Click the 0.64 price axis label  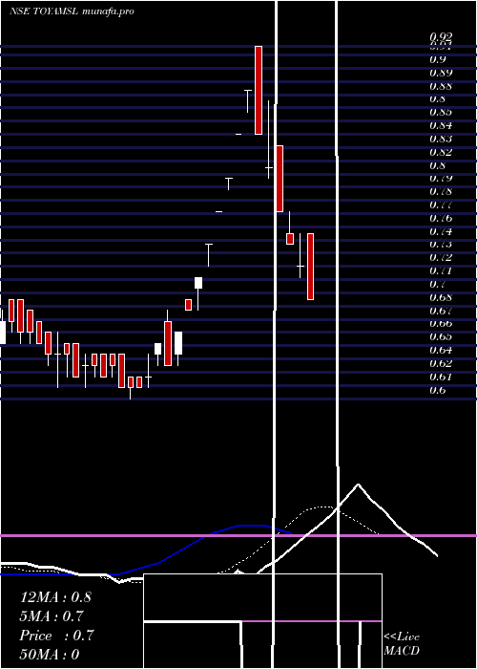[441, 351]
